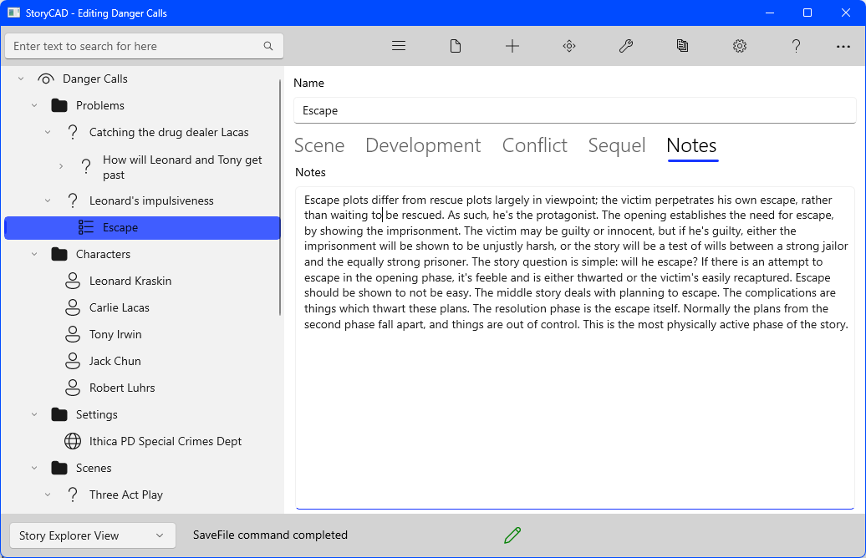This screenshot has width=866, height=558.
Task: Open the Story Explorer View dropdown
Action: [x=93, y=535]
